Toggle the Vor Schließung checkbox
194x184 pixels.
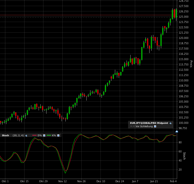155,126
